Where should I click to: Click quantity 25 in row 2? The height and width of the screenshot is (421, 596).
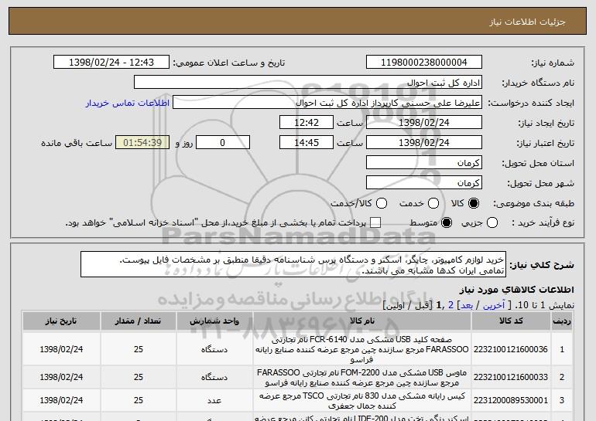139,378
